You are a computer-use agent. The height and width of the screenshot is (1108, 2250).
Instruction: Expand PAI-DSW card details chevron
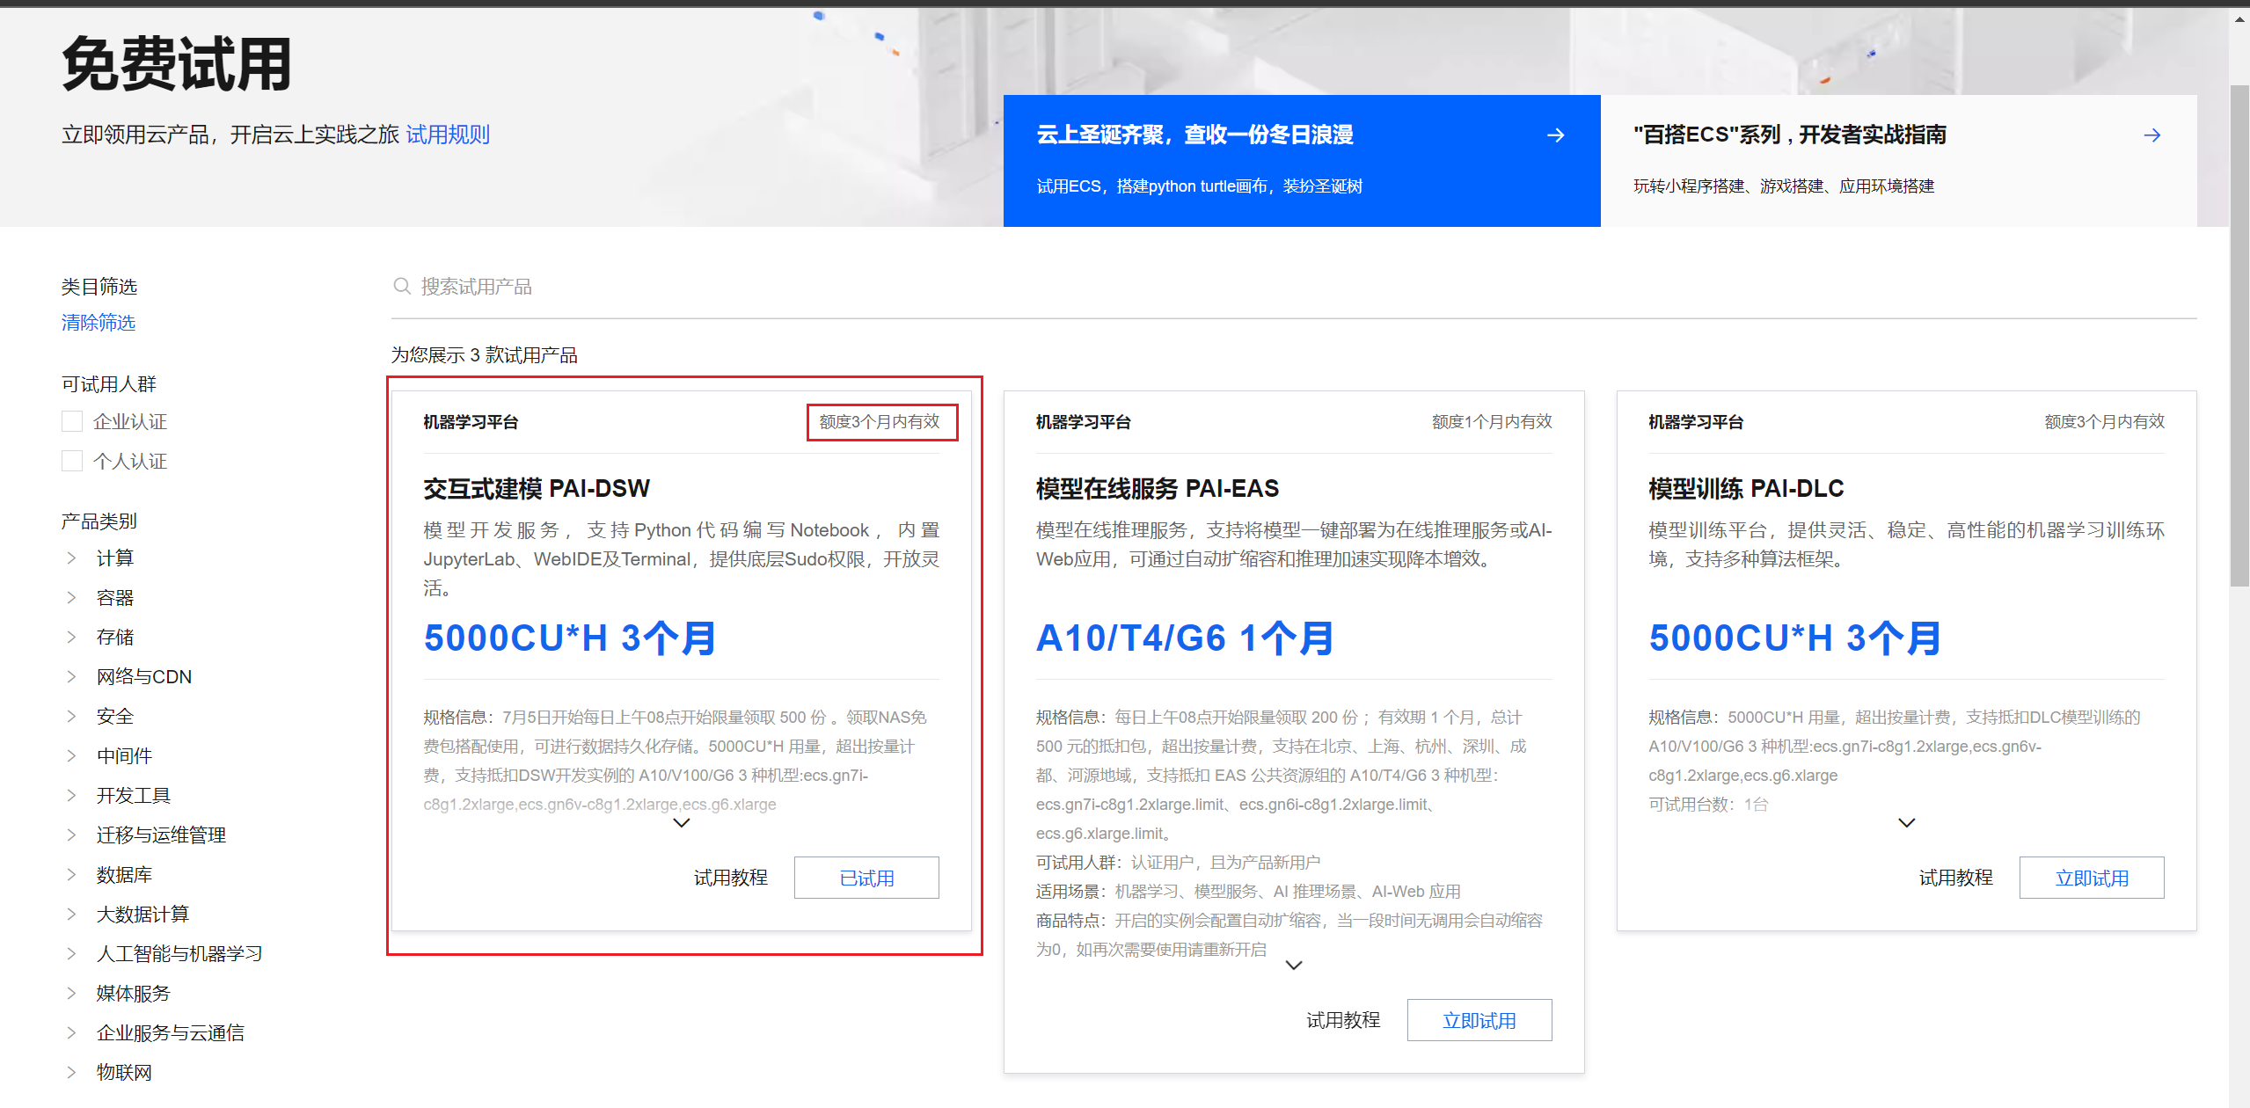[x=681, y=823]
